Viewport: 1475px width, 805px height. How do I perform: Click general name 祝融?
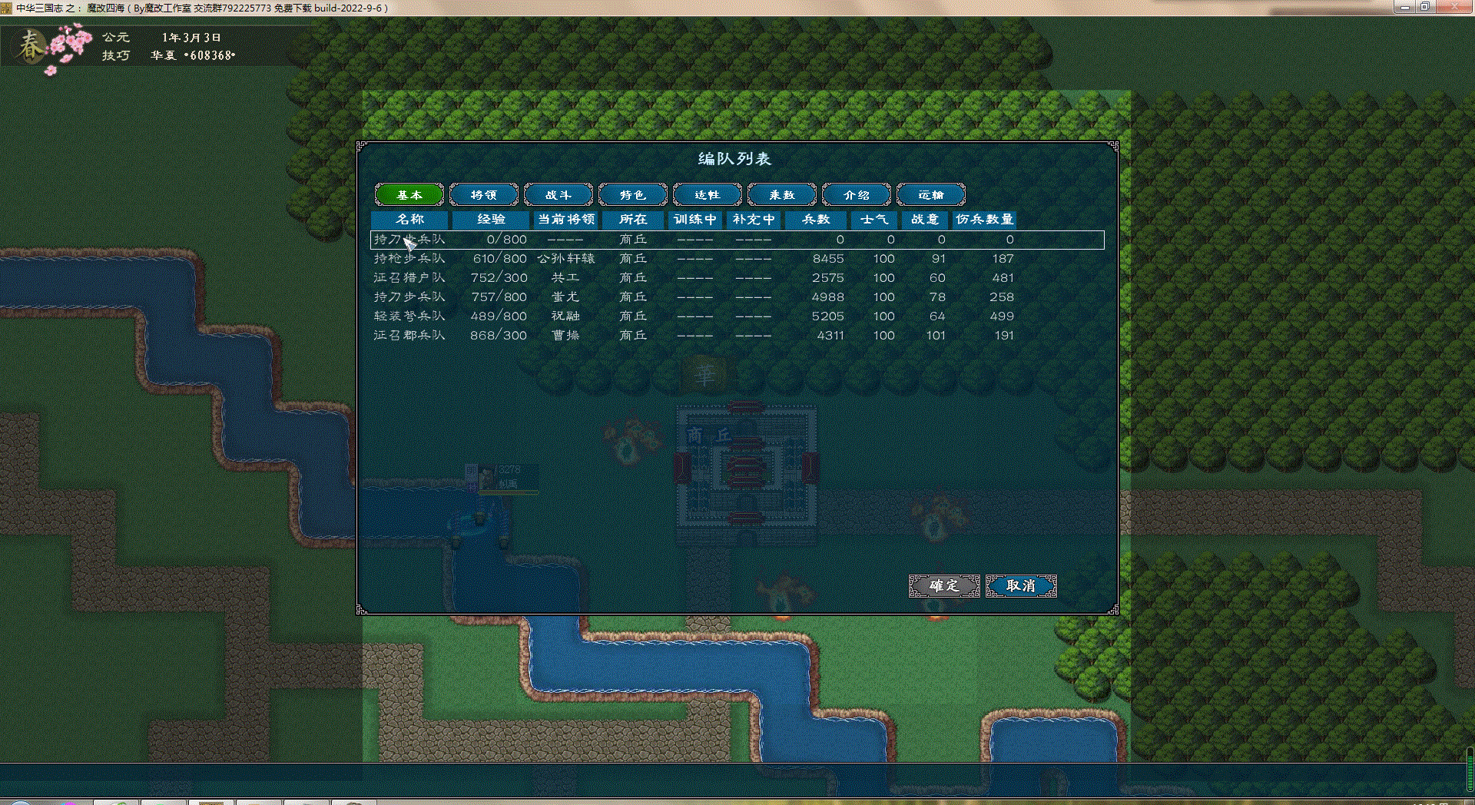pyautogui.click(x=566, y=316)
